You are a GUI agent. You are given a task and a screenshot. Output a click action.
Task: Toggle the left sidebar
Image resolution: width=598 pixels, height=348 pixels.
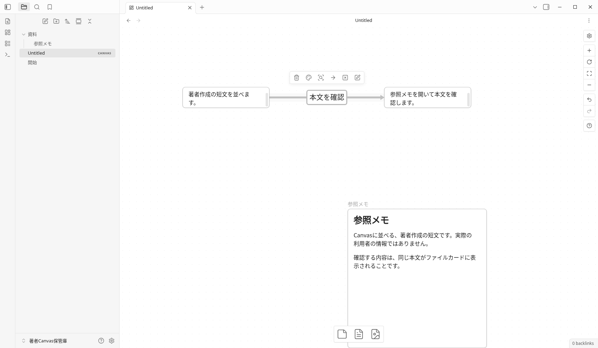[8, 7]
